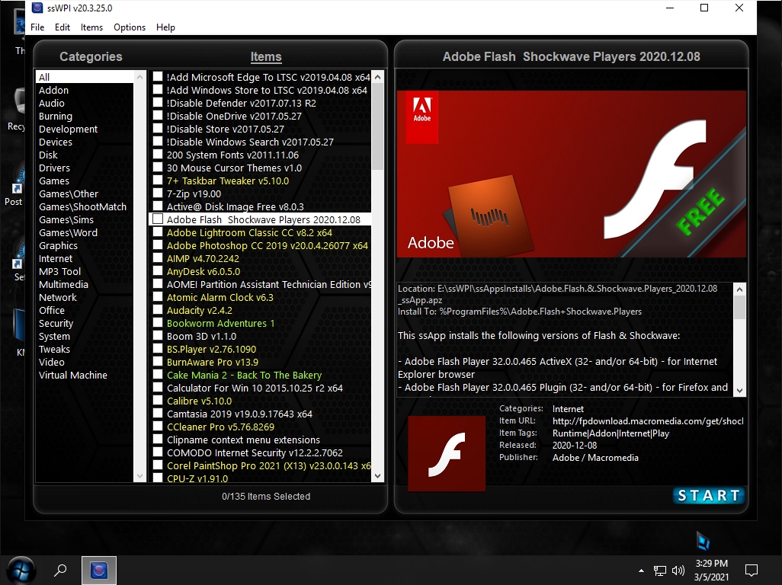The image size is (782, 585).
Task: Select the MP3 Tool category
Action: tap(60, 272)
